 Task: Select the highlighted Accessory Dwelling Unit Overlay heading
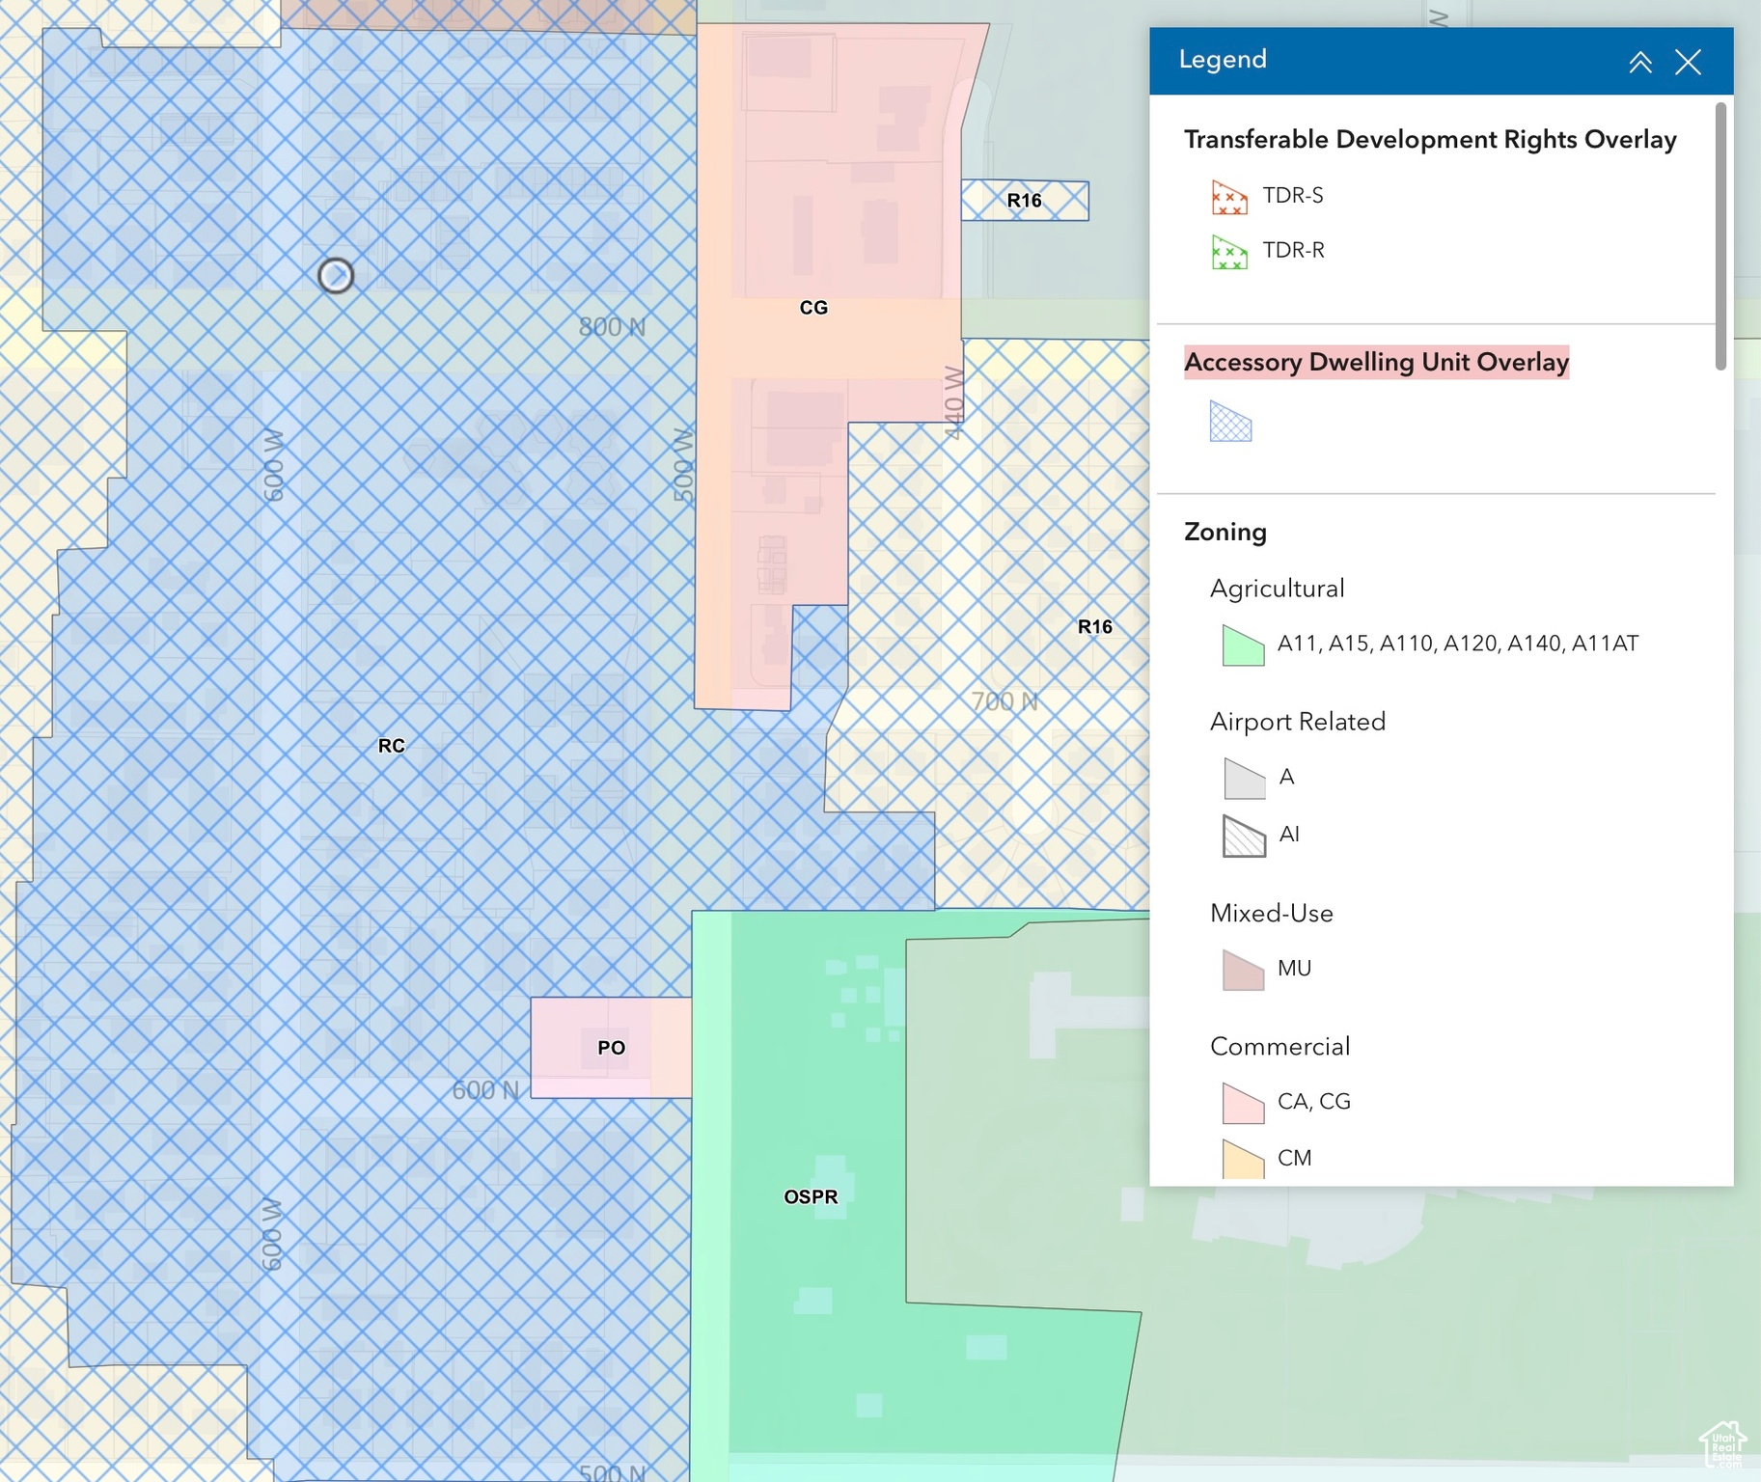pos(1376,362)
